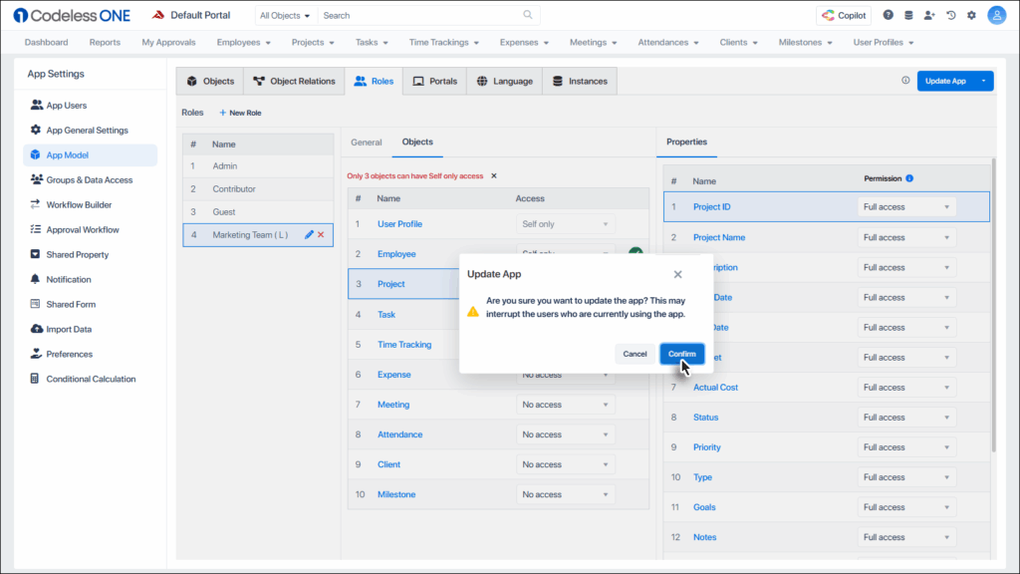Set Actual Cost permission dropdown

pyautogui.click(x=906, y=388)
